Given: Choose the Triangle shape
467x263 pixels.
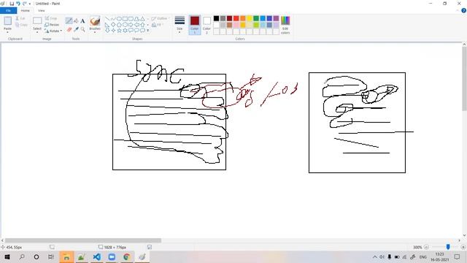Looking at the screenshot, I should (143, 19).
